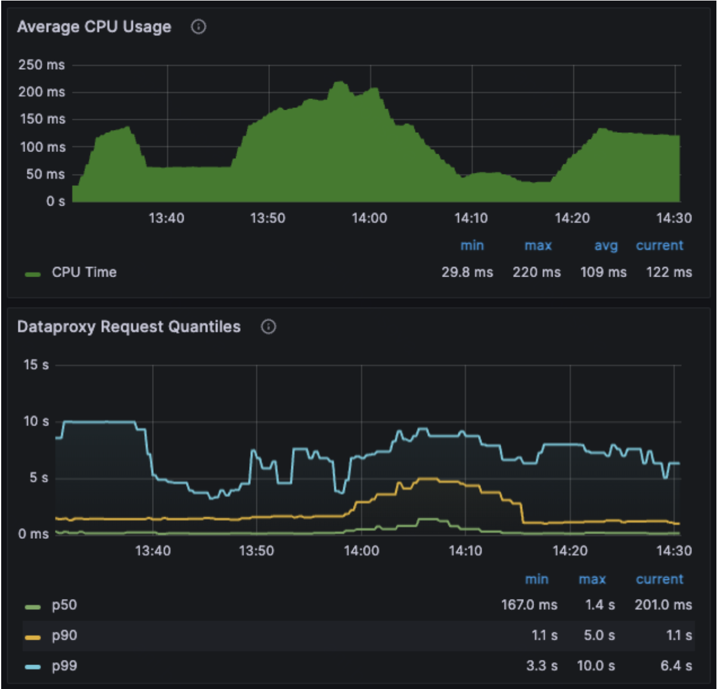Isolate p99 series via legend label
720x689 pixels.
point(64,666)
